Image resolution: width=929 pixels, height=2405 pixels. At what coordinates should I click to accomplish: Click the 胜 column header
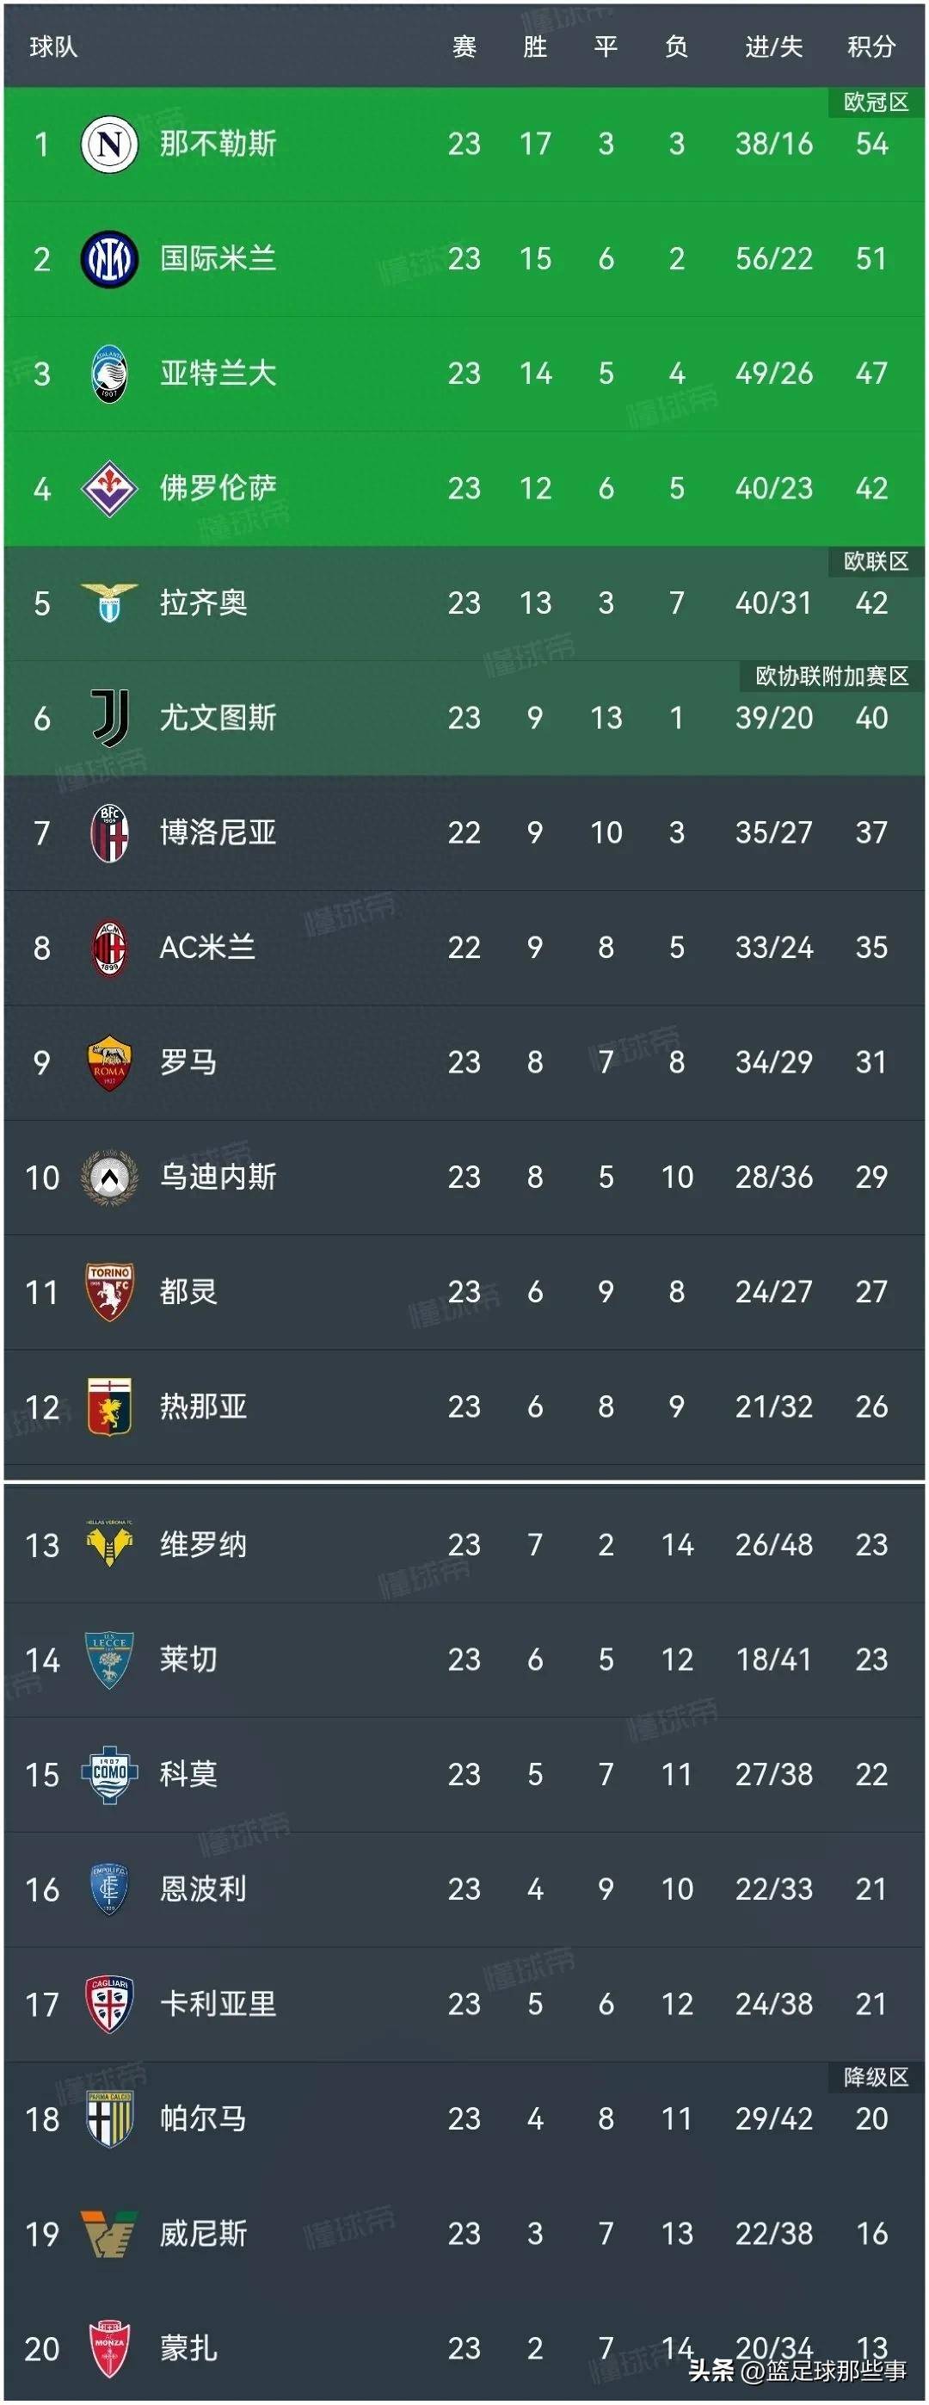(x=534, y=46)
